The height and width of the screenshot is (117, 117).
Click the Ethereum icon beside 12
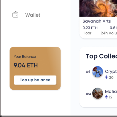[x=106, y=97]
